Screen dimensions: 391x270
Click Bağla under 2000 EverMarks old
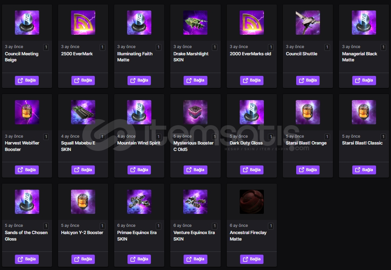pos(252,80)
